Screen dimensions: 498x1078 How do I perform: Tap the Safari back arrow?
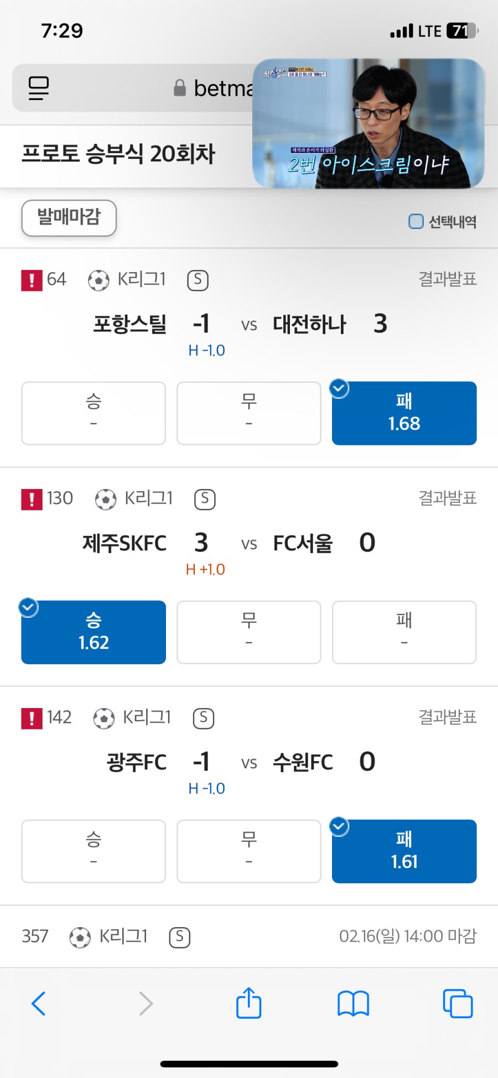(x=38, y=1003)
